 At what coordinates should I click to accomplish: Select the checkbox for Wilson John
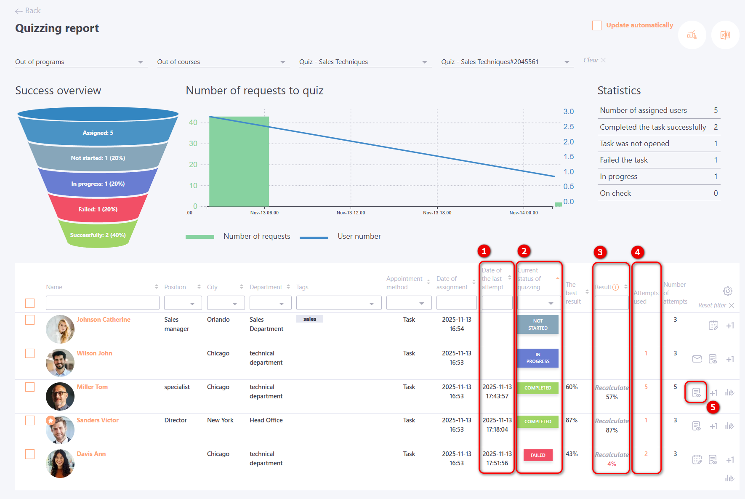pos(30,353)
